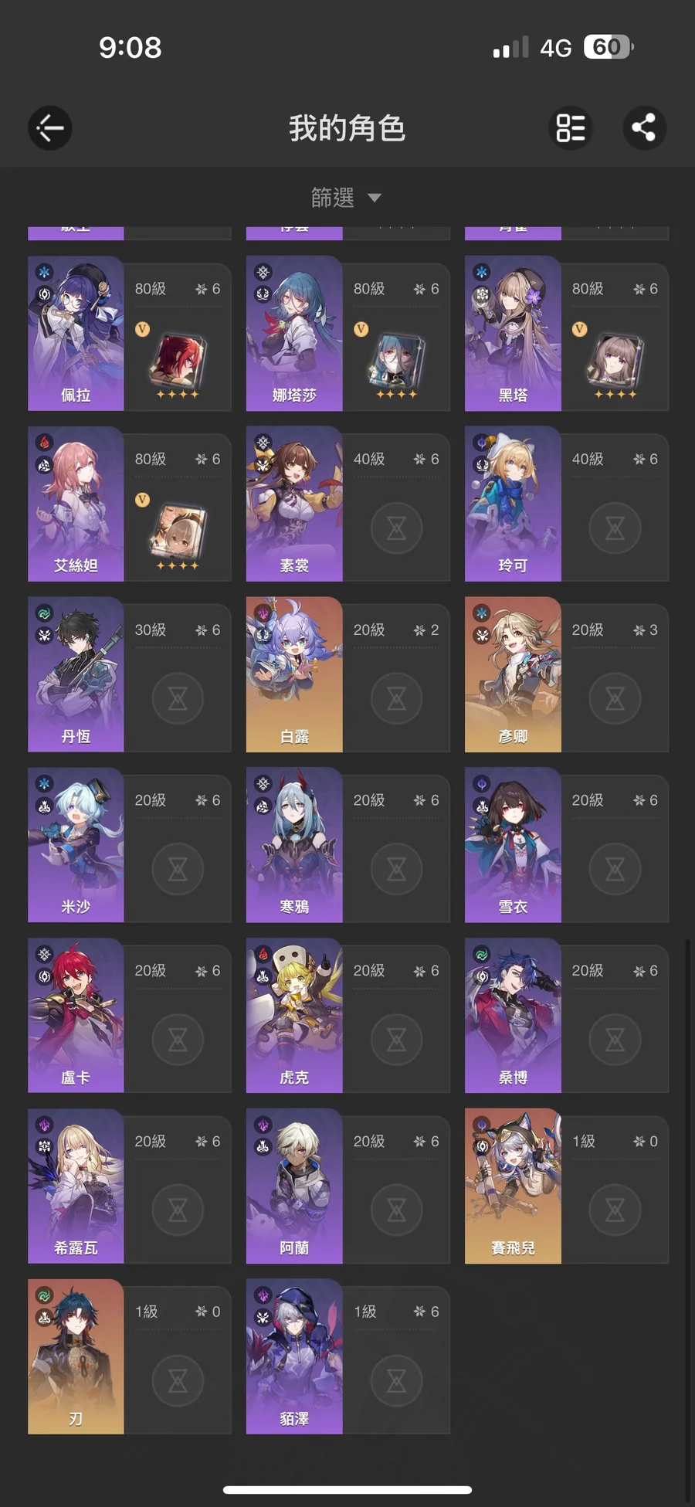Tap empty light cone slot for 丹恆

pyautogui.click(x=178, y=698)
